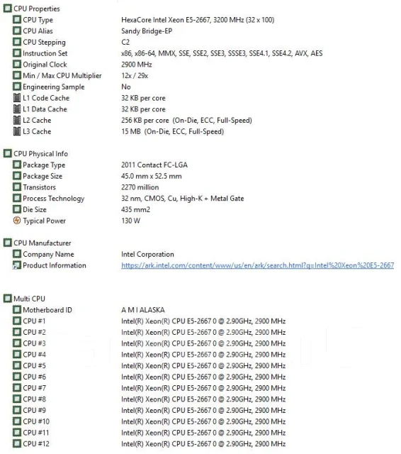Select the CPU #9 label
The height and width of the screenshot is (454, 401).
point(34,410)
